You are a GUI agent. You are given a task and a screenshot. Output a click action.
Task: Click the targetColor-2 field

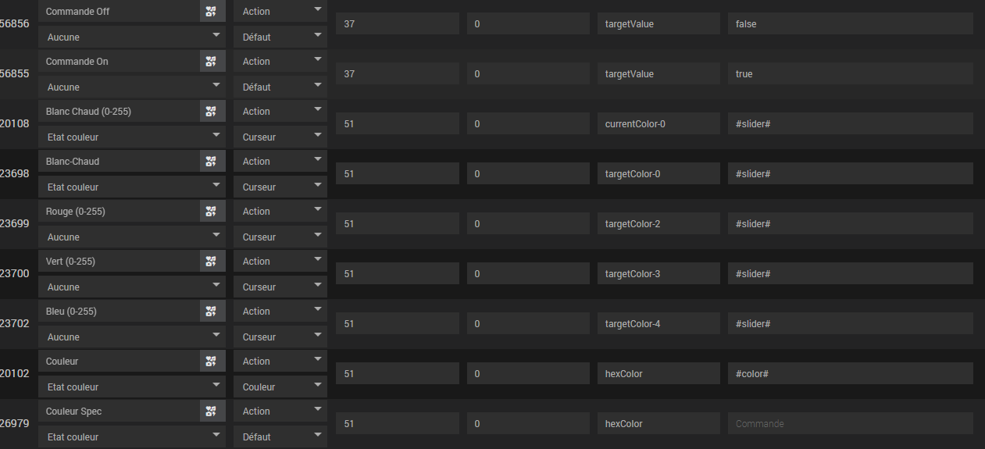658,224
